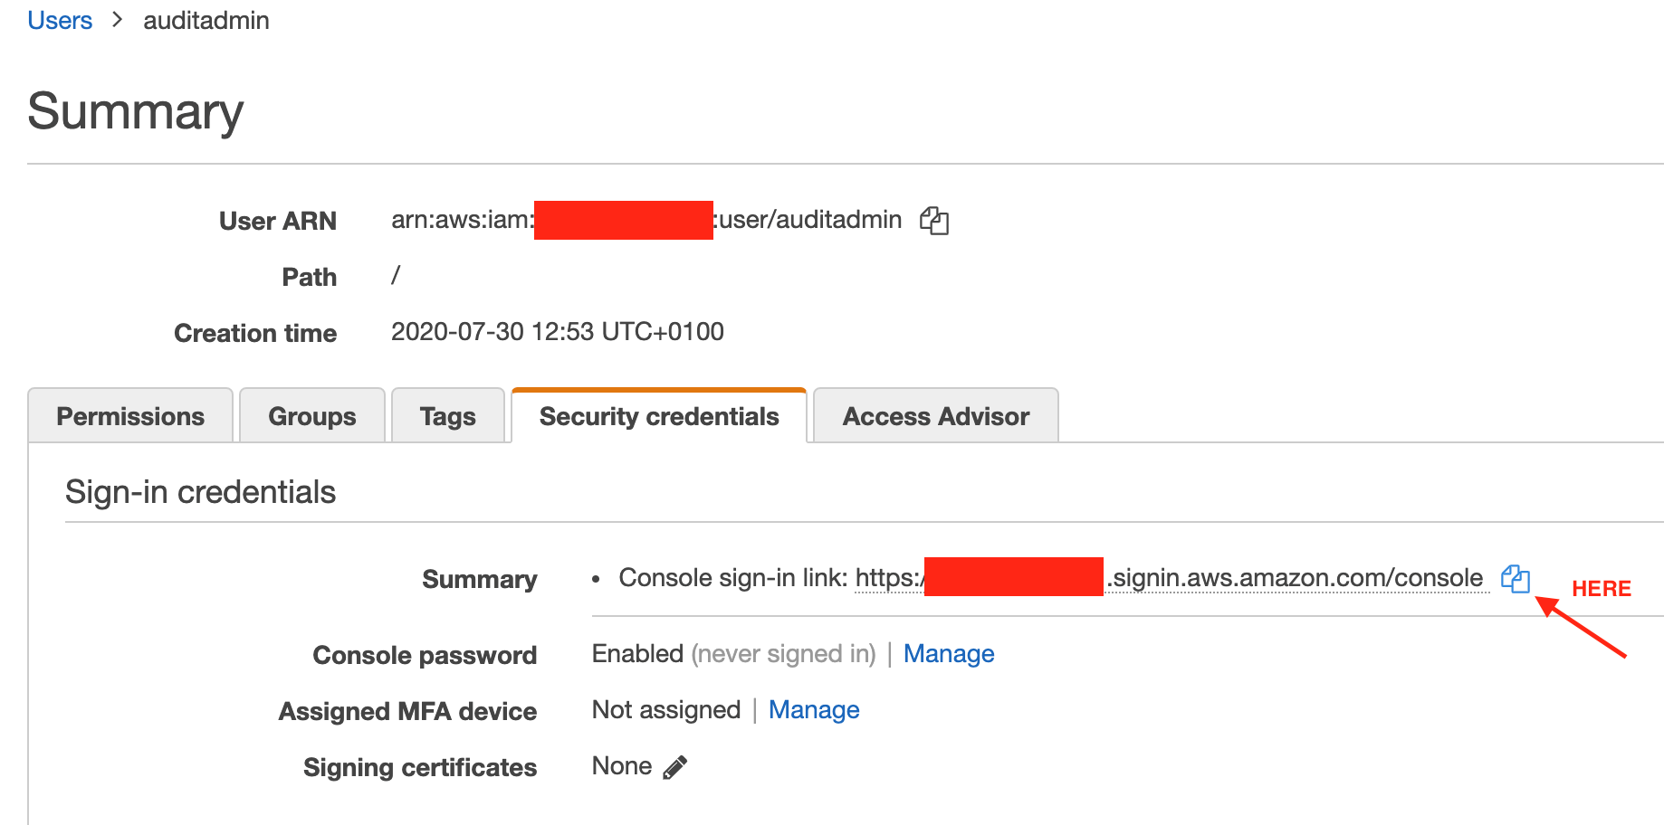
Task: Open the Groups tab
Action: [311, 415]
